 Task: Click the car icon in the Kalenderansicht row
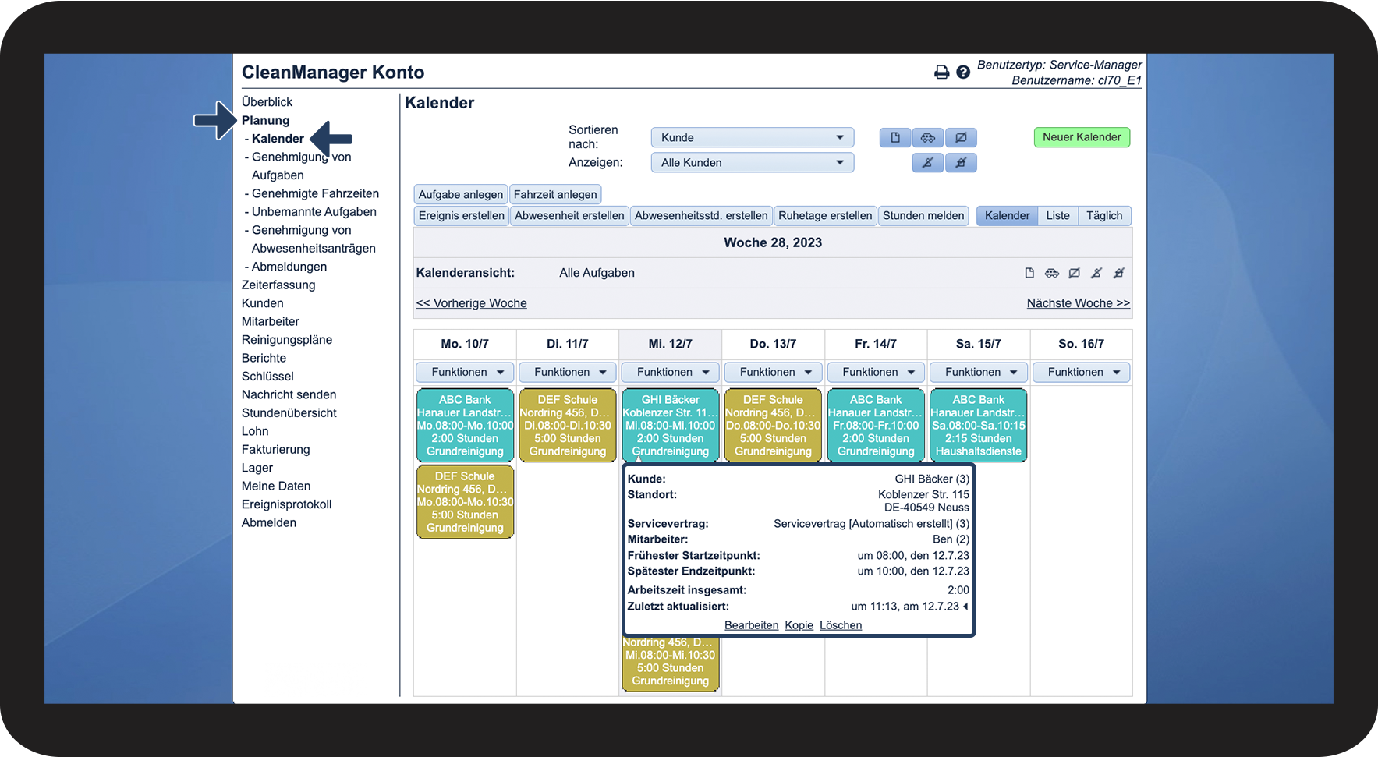pyautogui.click(x=1052, y=273)
